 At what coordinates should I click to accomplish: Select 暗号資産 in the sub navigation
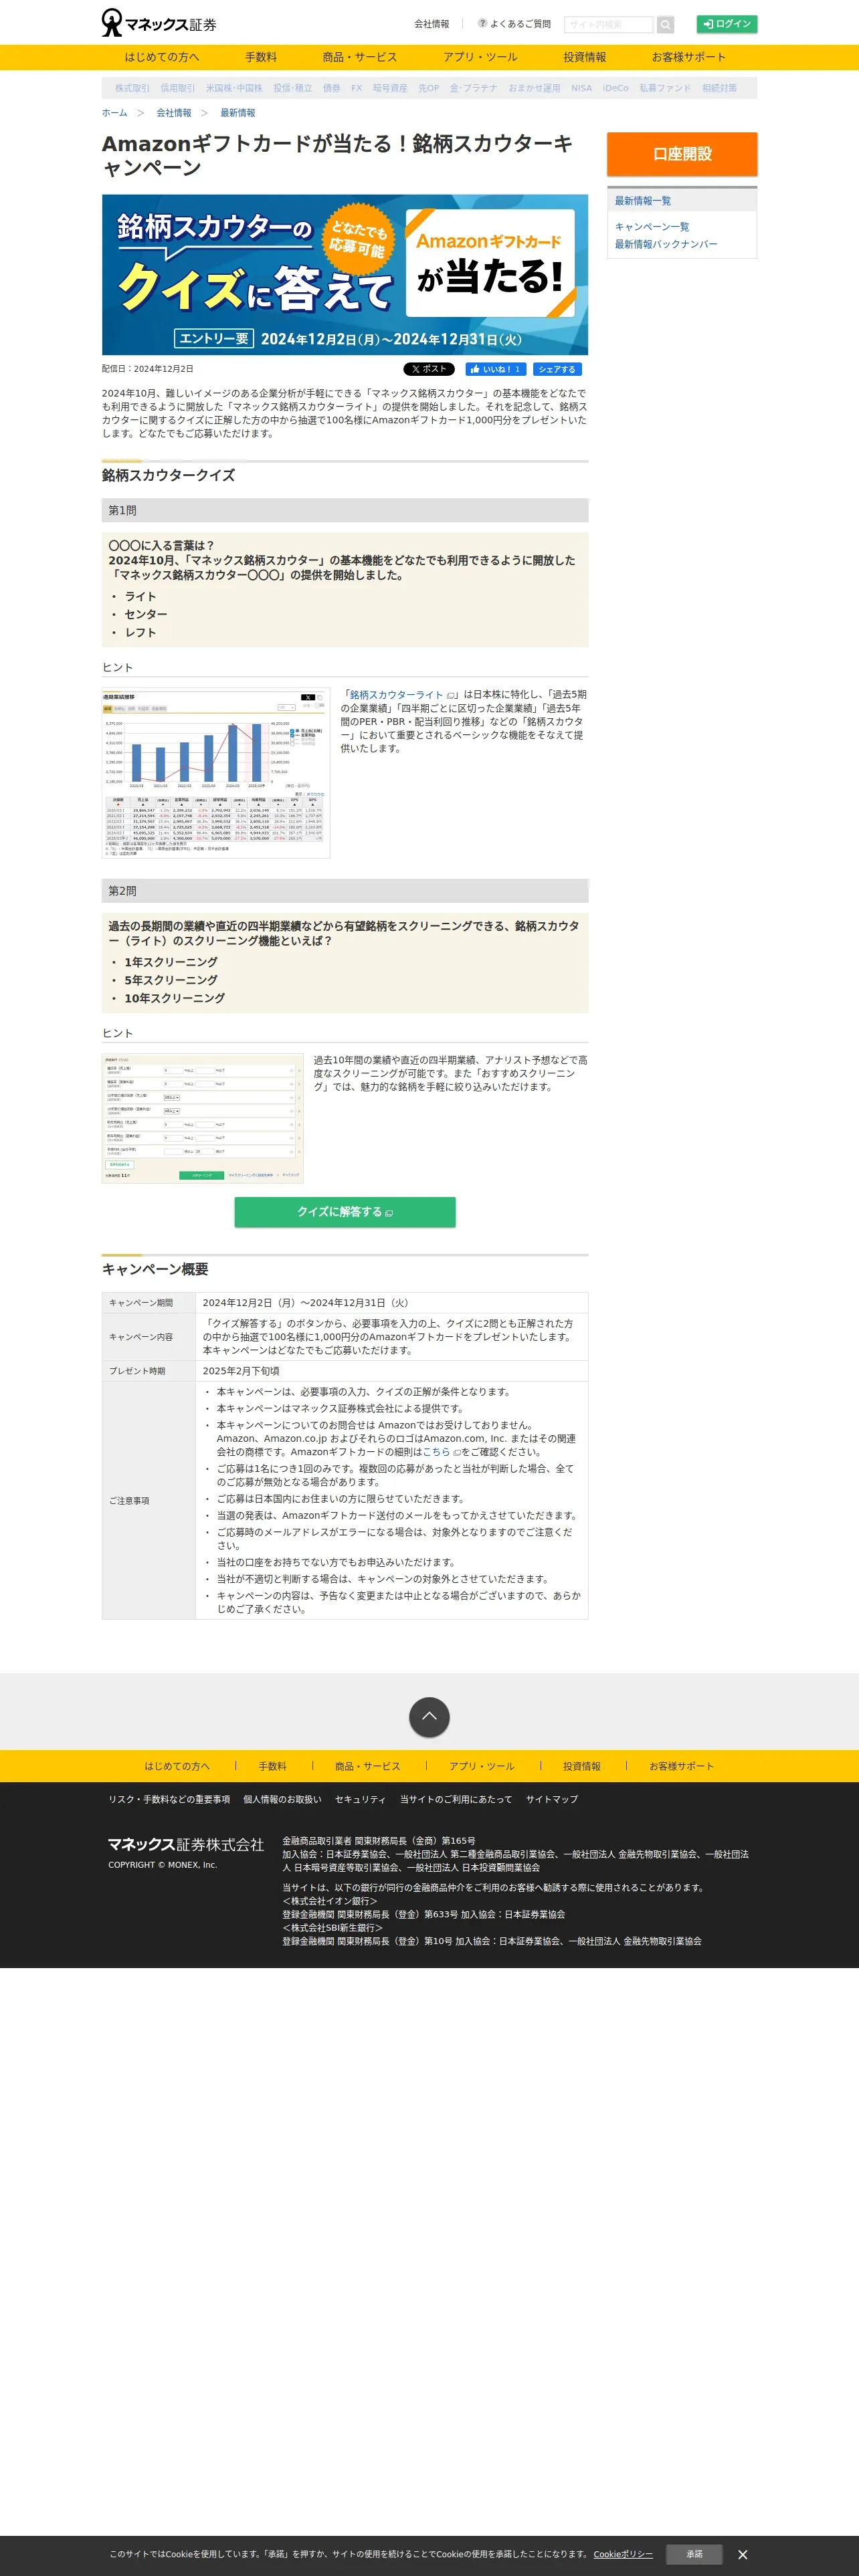[x=390, y=88]
